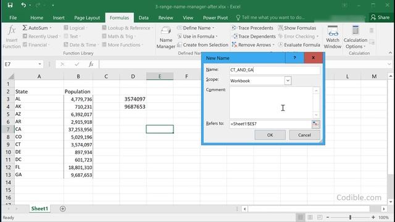The image size is (395, 222).
Task: Select column E header
Action: point(160,76)
